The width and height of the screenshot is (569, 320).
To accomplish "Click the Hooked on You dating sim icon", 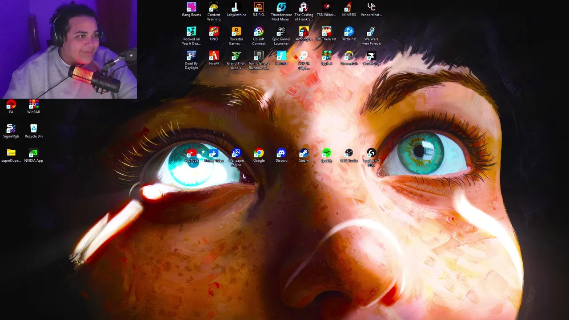I will coord(191,36).
